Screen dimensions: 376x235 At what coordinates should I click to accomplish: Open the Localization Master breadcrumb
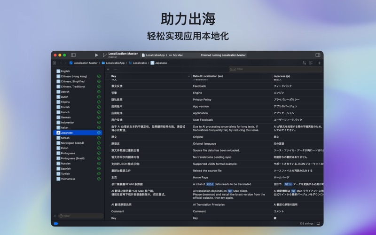pos(84,63)
